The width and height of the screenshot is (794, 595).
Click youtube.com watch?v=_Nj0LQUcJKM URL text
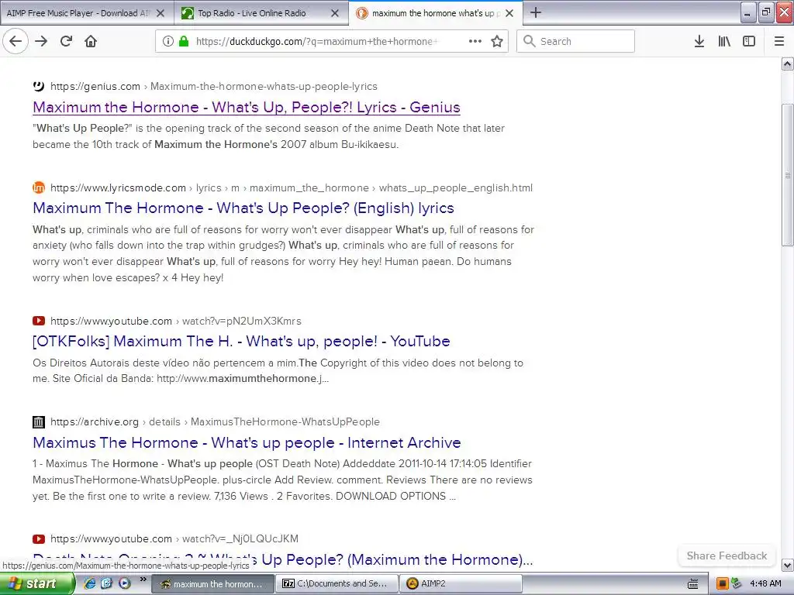tap(174, 538)
